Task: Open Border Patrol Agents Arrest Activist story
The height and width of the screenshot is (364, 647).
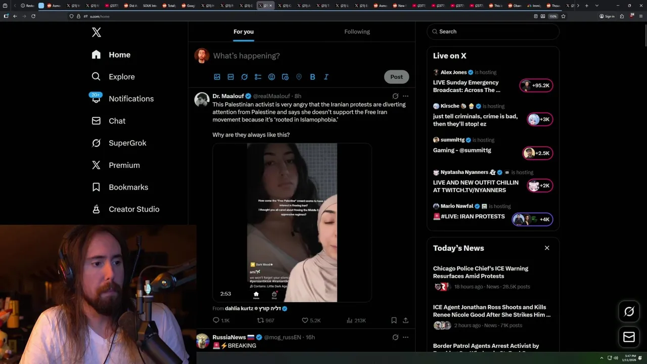Action: [x=493, y=348]
